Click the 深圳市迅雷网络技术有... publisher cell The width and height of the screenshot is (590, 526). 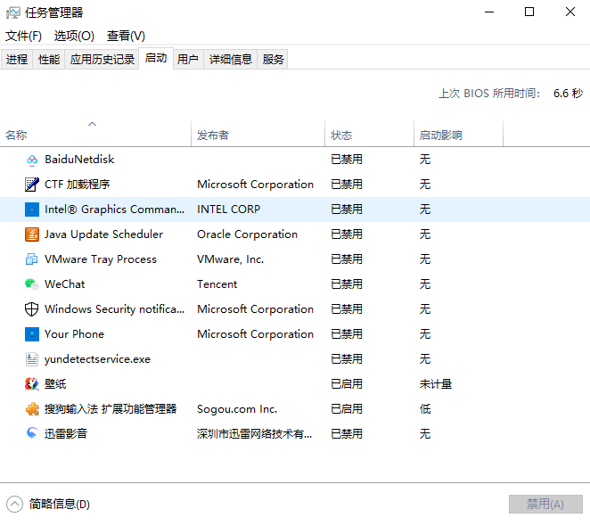click(254, 434)
